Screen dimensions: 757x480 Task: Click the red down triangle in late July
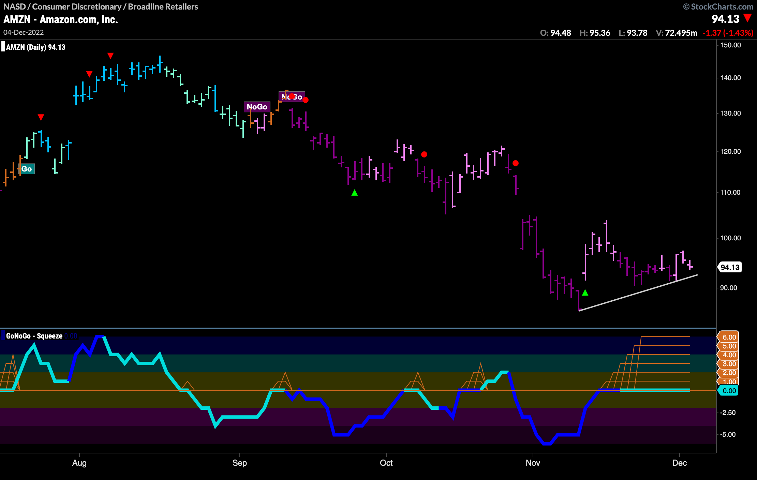coord(41,117)
